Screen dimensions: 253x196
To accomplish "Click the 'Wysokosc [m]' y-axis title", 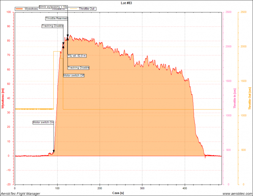I will [x=3, y=98].
